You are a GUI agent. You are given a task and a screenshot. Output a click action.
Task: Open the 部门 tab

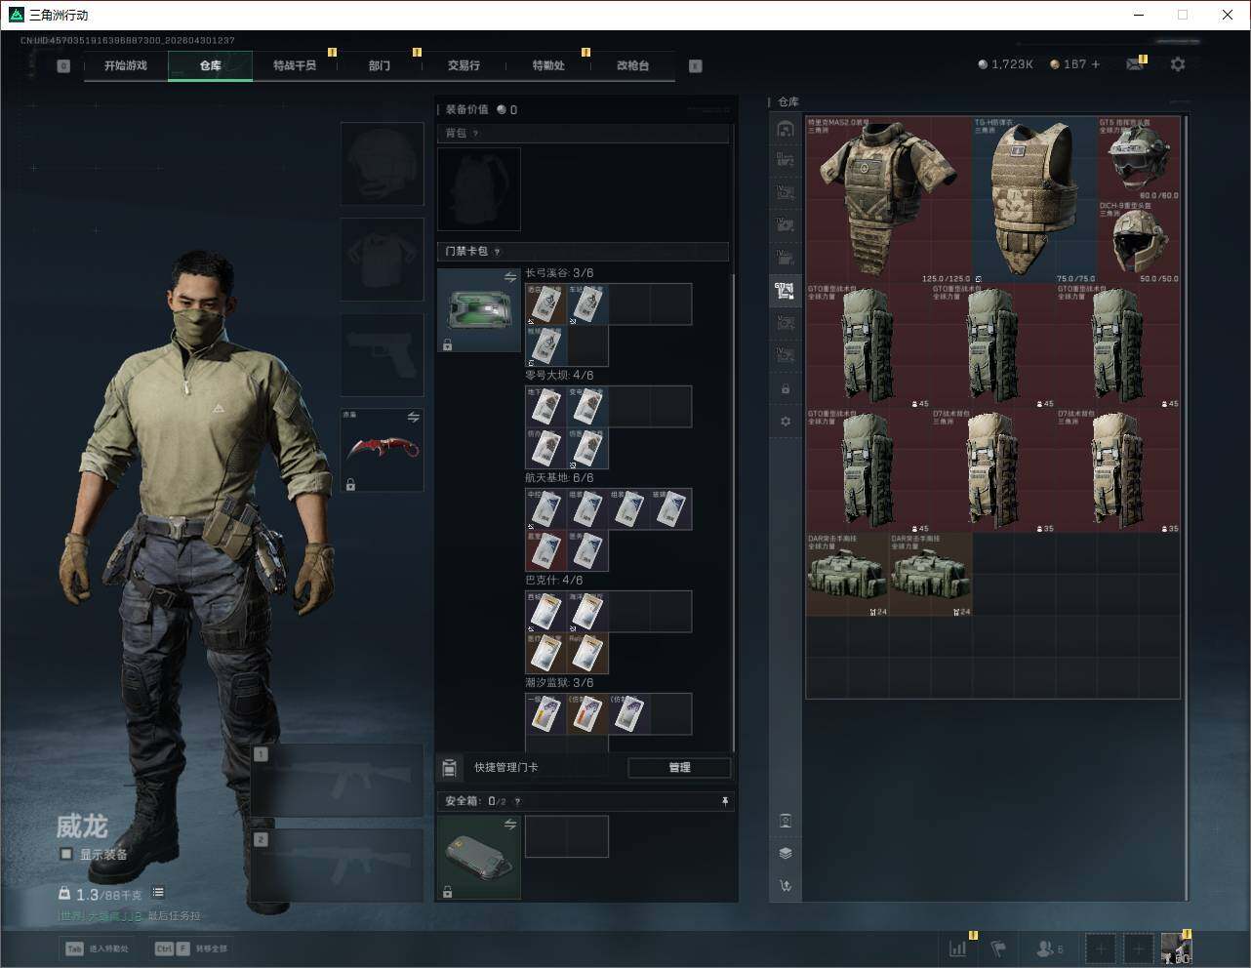coord(380,65)
